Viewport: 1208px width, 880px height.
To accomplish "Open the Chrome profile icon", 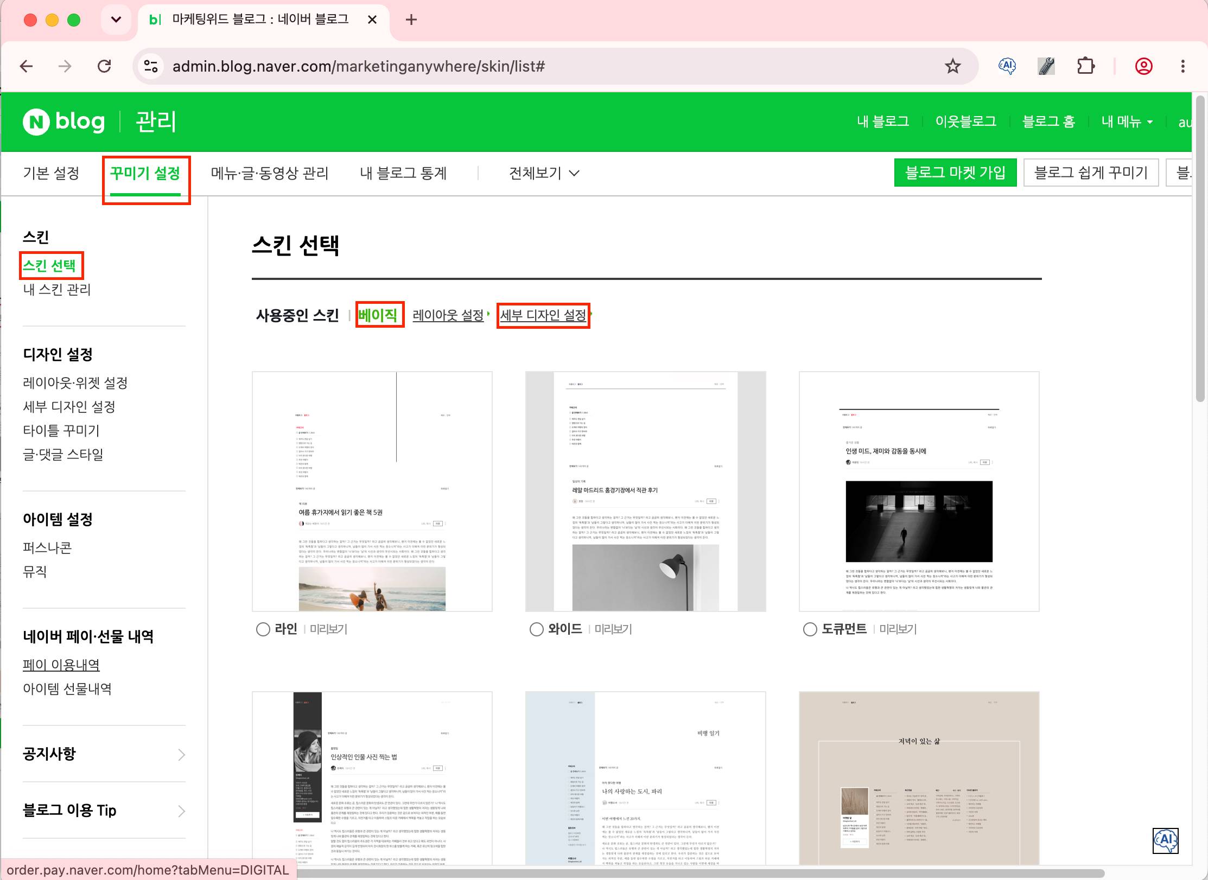I will [x=1143, y=66].
